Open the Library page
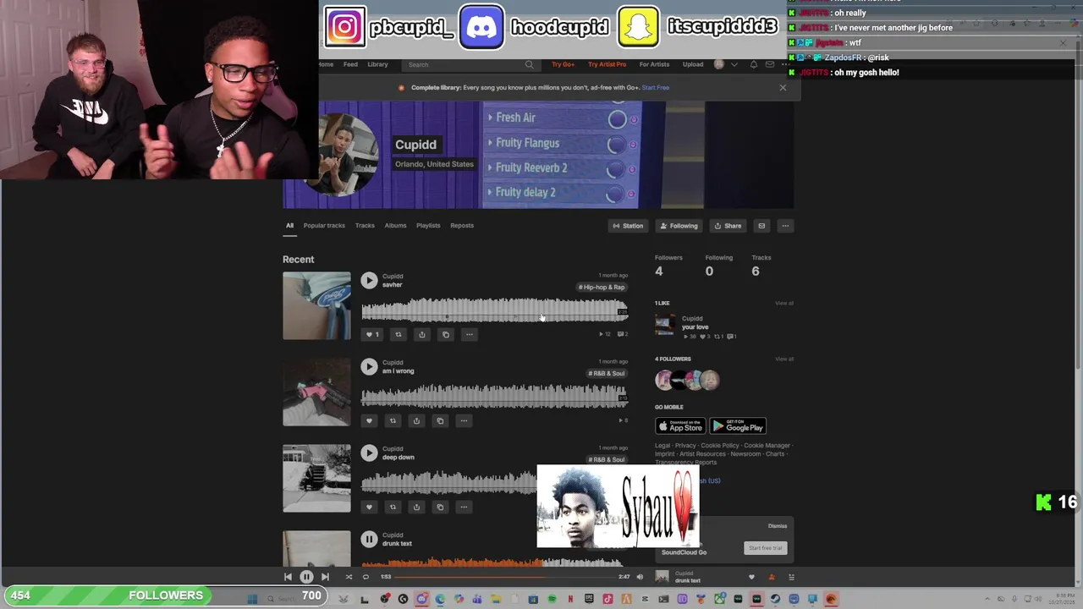1083x609 pixels. coord(377,64)
